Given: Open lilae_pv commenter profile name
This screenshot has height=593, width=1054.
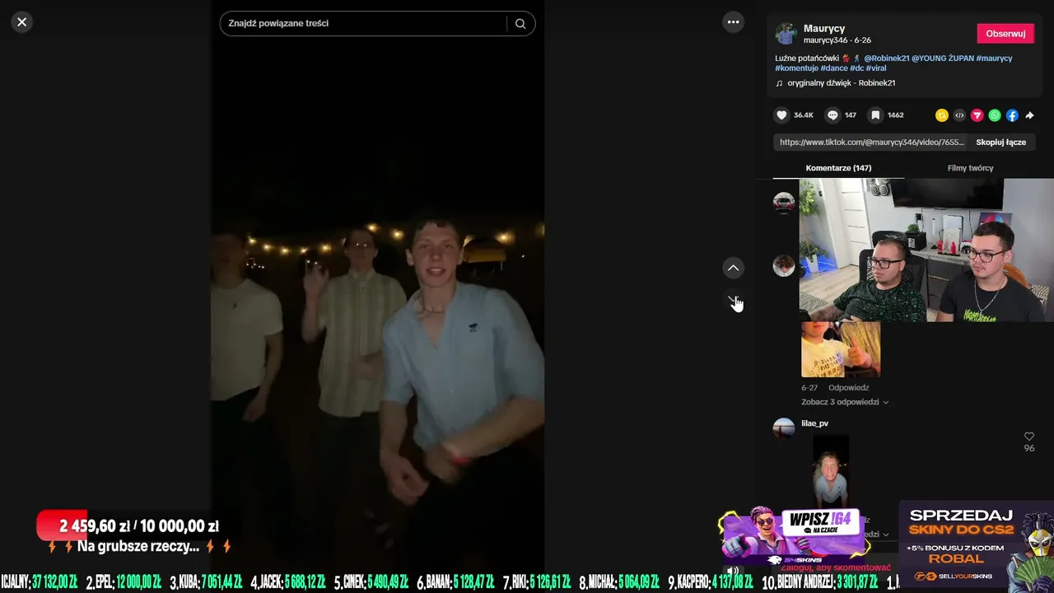Looking at the screenshot, I should pyautogui.click(x=814, y=423).
